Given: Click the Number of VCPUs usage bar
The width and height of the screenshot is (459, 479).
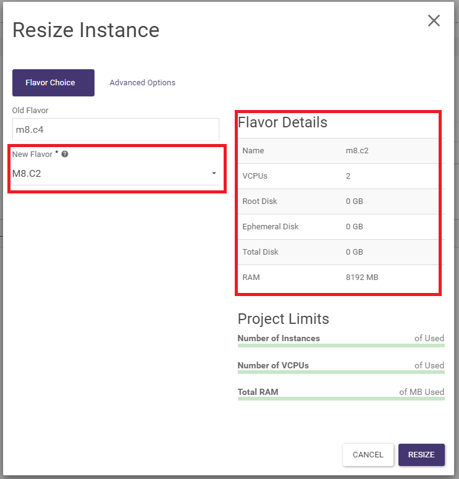Looking at the screenshot, I should pos(340,372).
